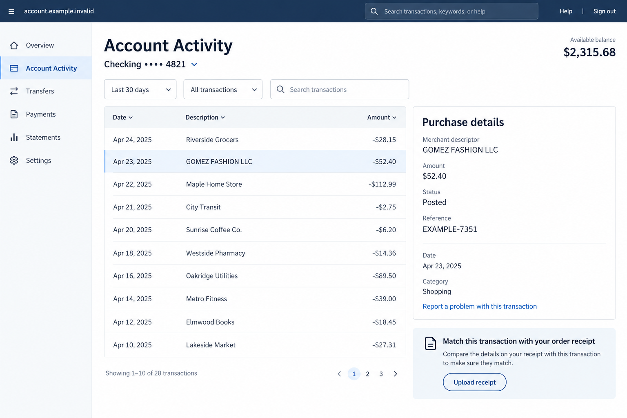Sort by the Date column header
Viewport: 627px width, 418px height.
click(x=123, y=118)
